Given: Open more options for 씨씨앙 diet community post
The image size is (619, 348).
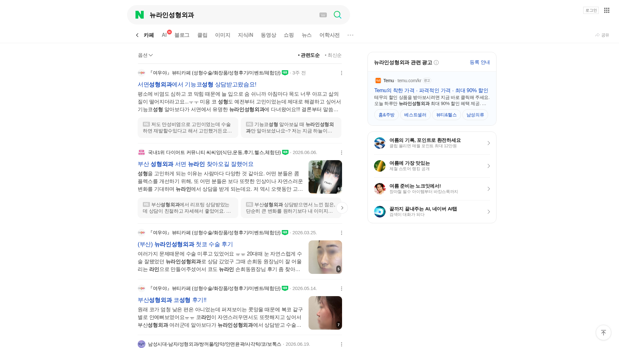Looking at the screenshot, I should point(341,153).
